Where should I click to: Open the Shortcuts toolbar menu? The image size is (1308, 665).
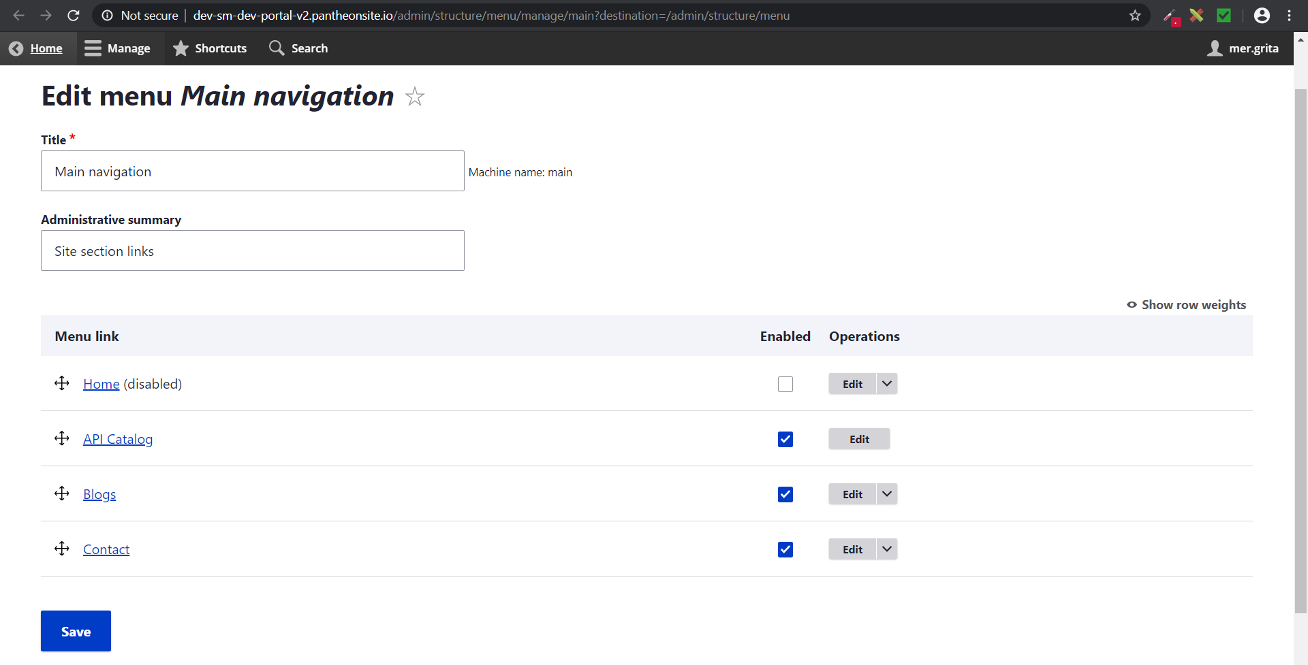pyautogui.click(x=210, y=48)
